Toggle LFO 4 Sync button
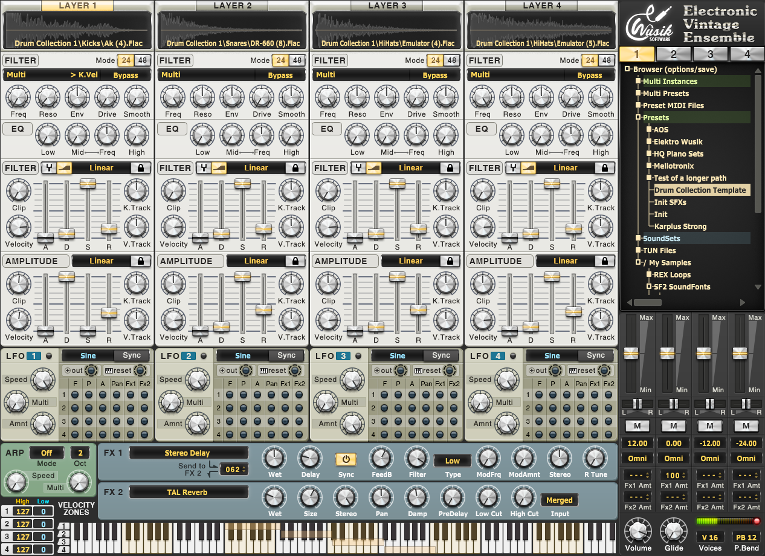The image size is (765, 556). pos(596,355)
